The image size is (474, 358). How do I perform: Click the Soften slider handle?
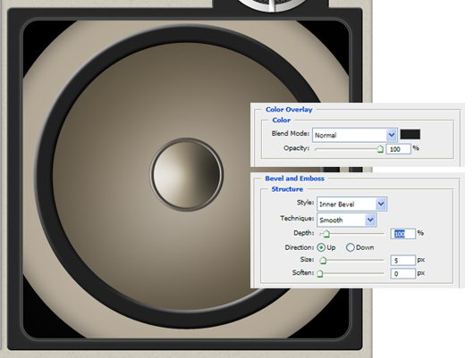(320, 273)
